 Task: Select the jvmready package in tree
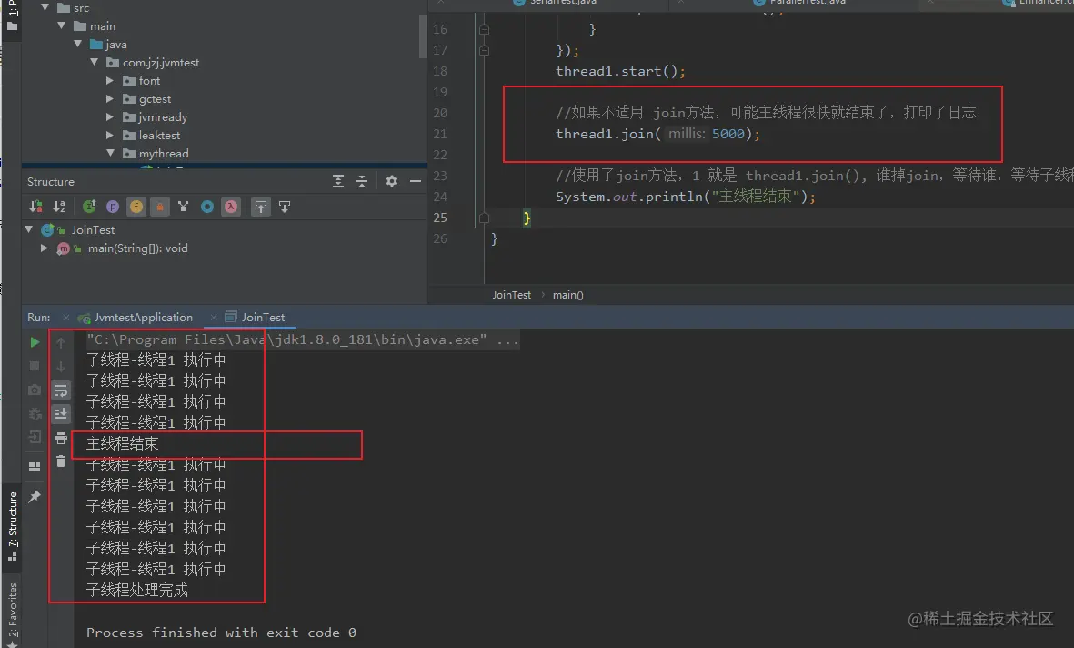pos(163,117)
